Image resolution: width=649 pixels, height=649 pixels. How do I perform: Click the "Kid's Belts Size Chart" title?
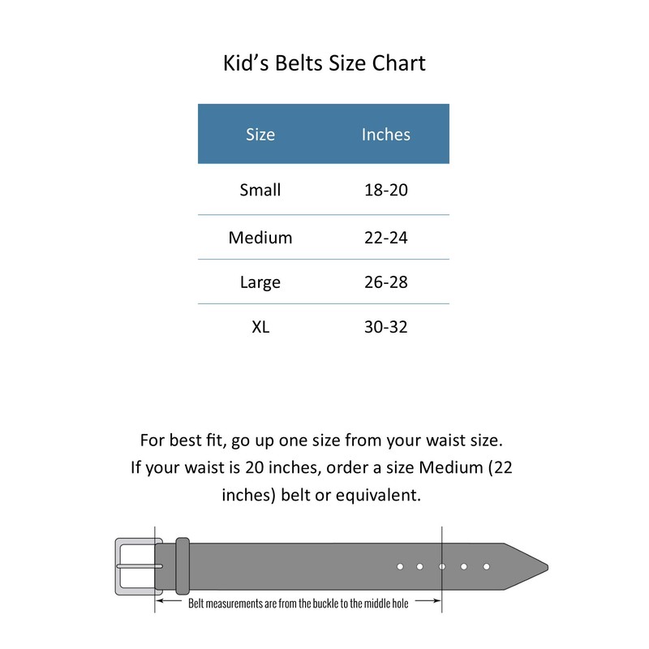(x=324, y=63)
